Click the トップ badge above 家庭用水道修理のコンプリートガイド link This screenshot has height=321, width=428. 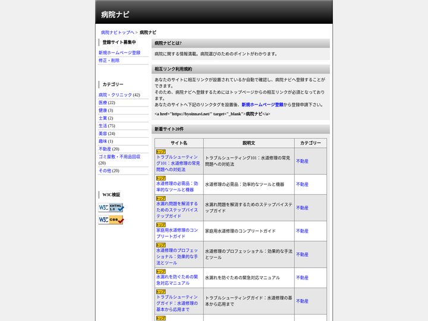click(x=160, y=225)
